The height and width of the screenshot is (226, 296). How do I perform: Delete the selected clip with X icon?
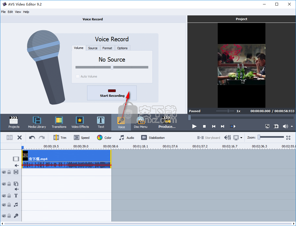tap(20, 138)
